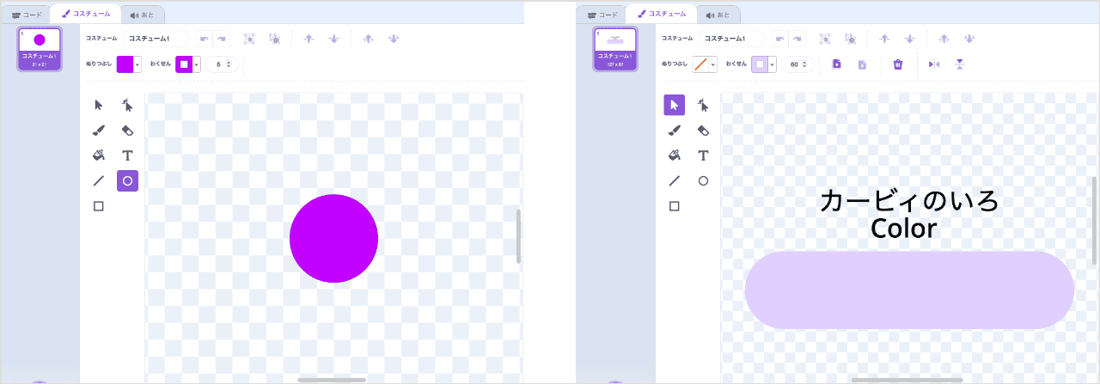Select the circle costume thumbnail on the left
Image resolution: width=1100 pixels, height=384 pixels.
pyautogui.click(x=40, y=49)
